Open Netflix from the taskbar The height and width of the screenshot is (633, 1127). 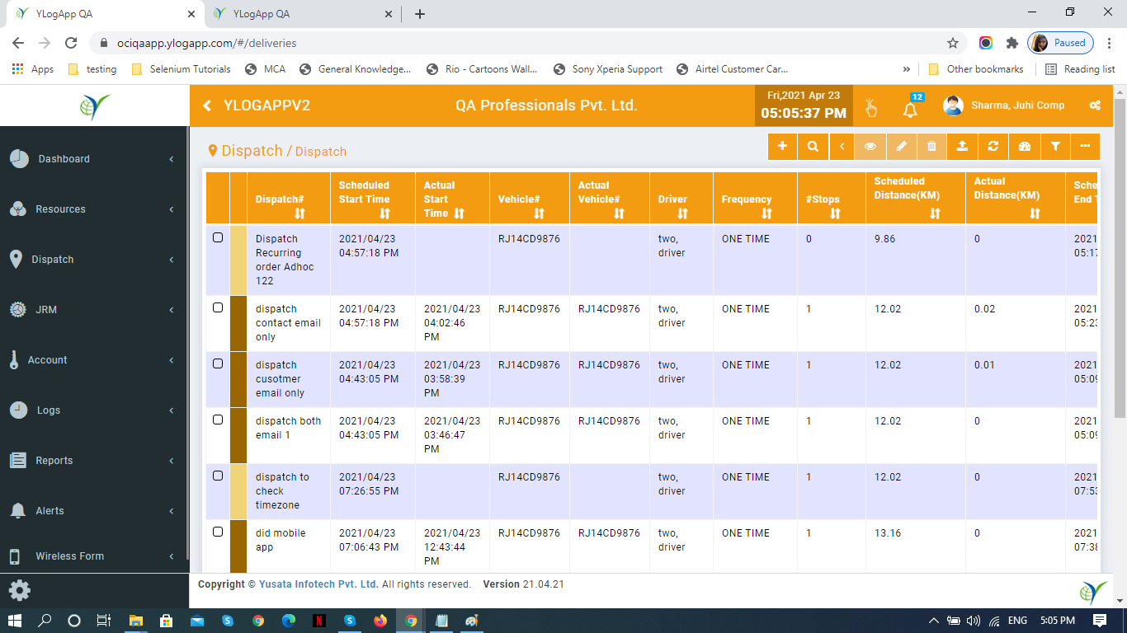[x=318, y=621]
